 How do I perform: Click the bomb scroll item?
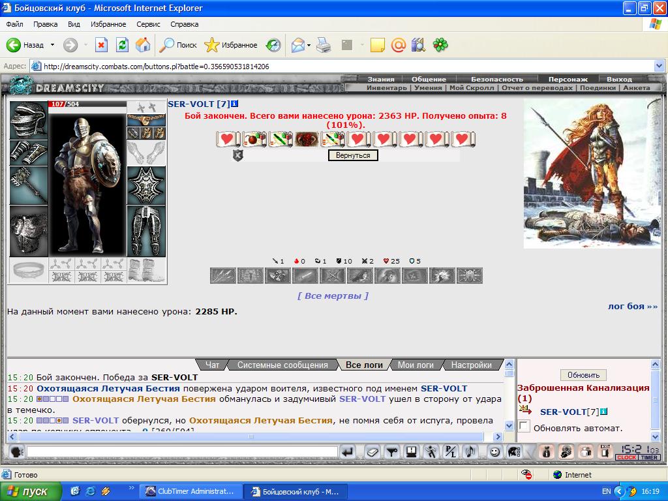coord(255,139)
